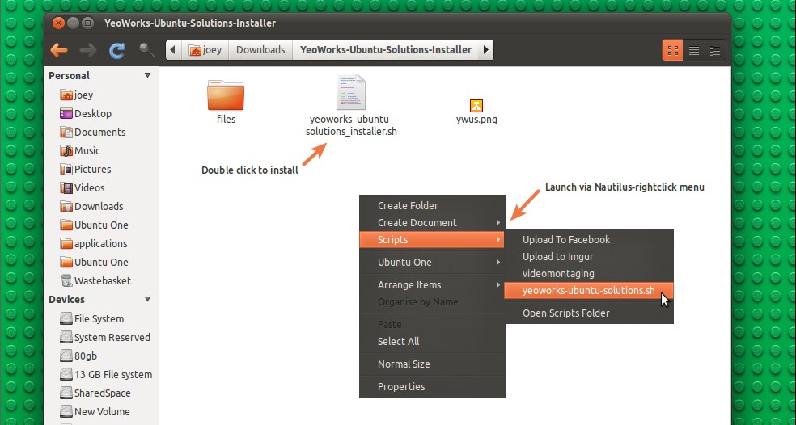This screenshot has height=425, width=796.
Task: Switch to list view
Action: point(694,50)
